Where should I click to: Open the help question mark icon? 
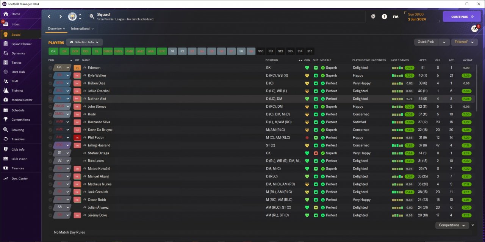click(384, 17)
